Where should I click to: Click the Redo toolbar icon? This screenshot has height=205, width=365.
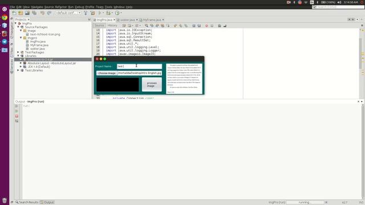(x=49, y=13)
